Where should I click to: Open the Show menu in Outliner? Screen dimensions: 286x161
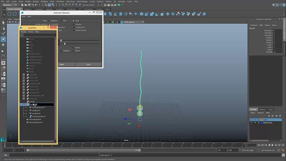click(31, 32)
